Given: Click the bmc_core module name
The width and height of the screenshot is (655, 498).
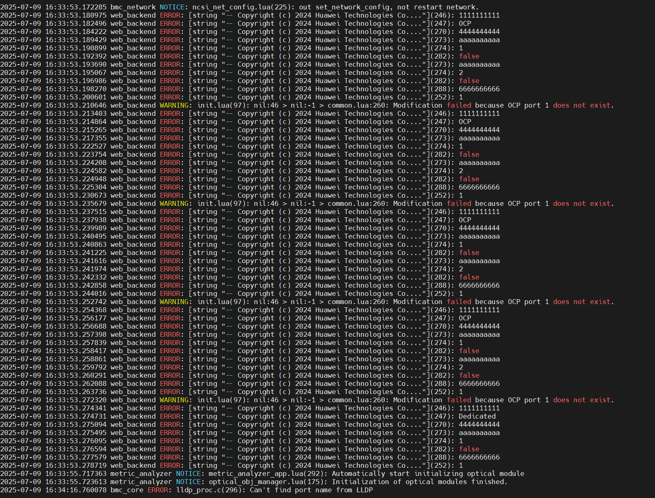Looking at the screenshot, I should (127, 490).
